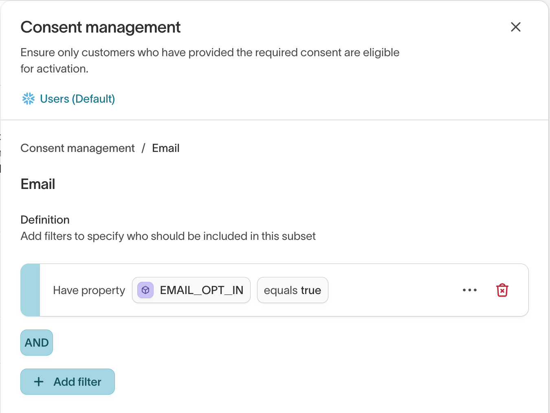
Task: Click the plus icon inside Add filter
Action: coord(39,382)
